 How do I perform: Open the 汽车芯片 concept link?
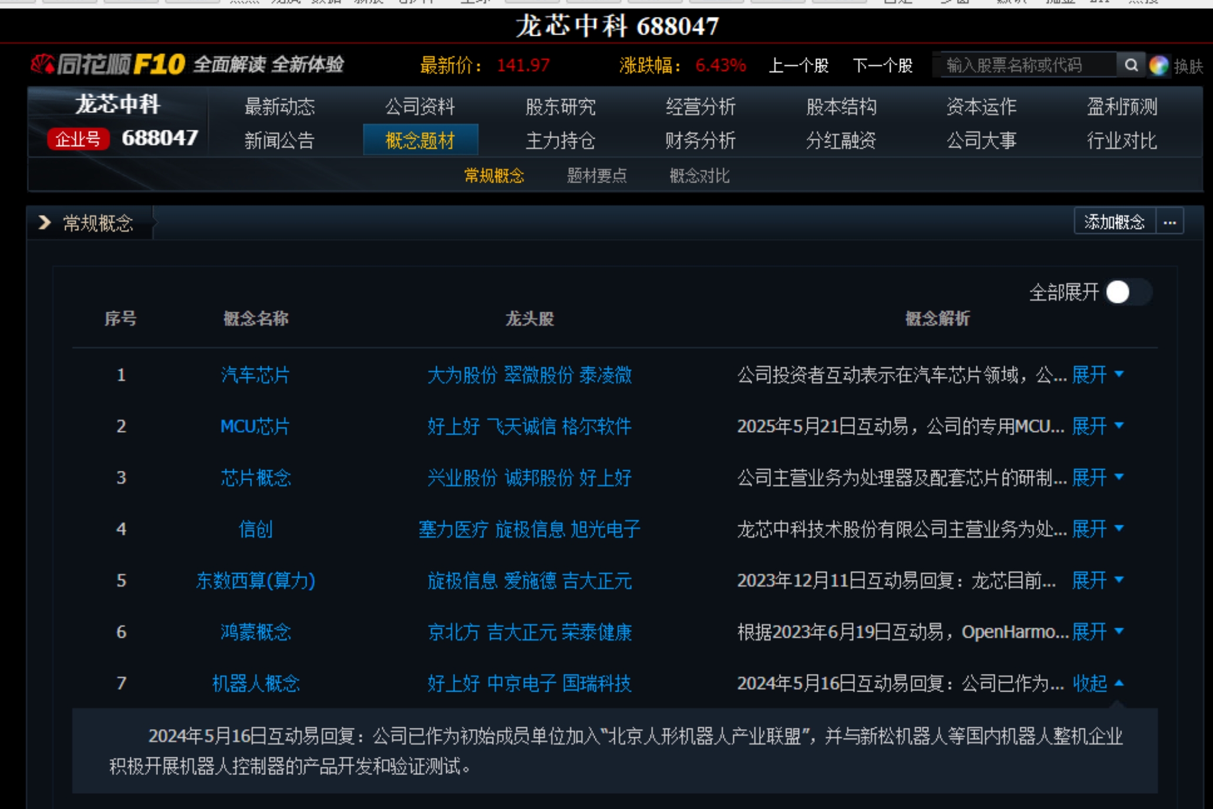point(255,375)
